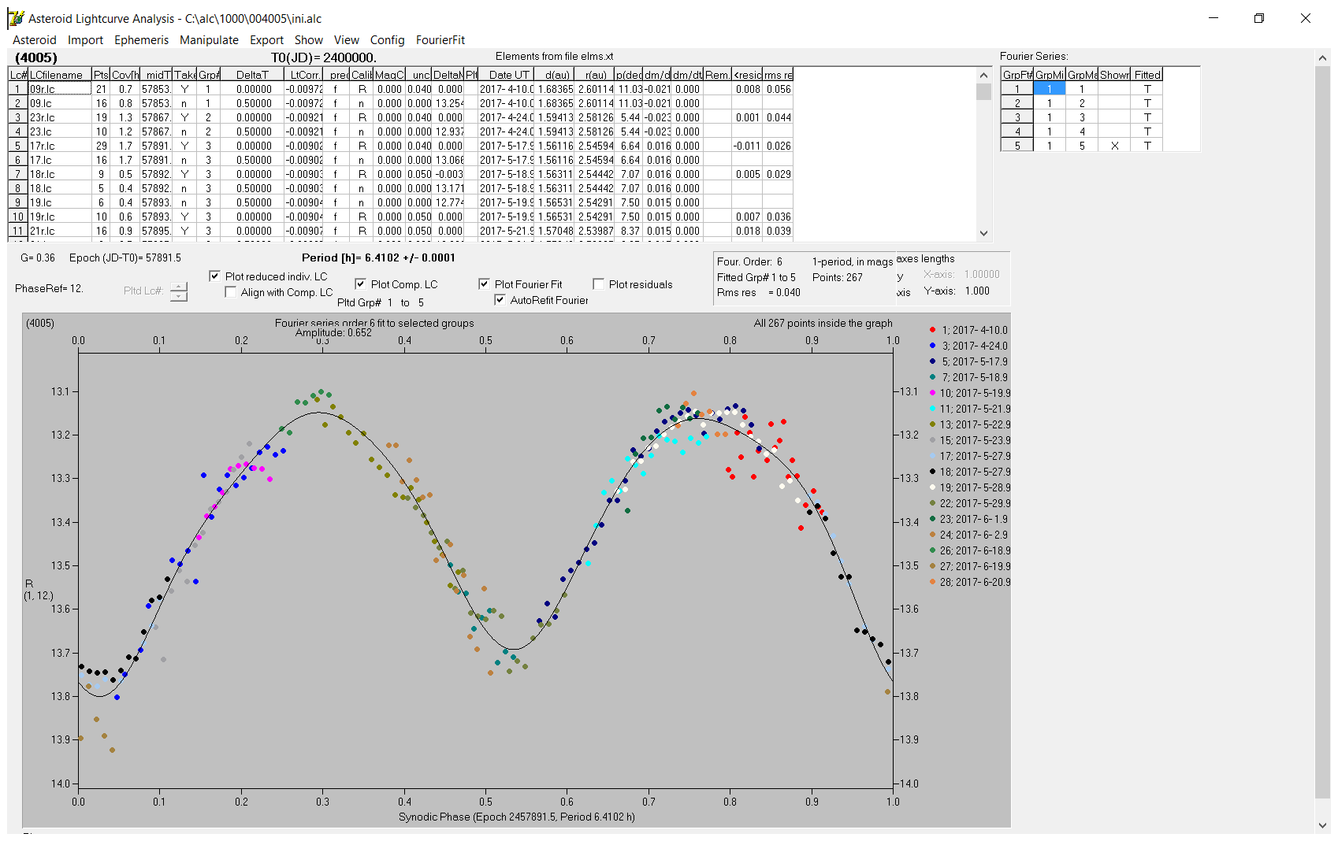The image size is (1338, 841).
Task: Toggle Plot Fourier Fit checkbox
Action: click(x=484, y=284)
